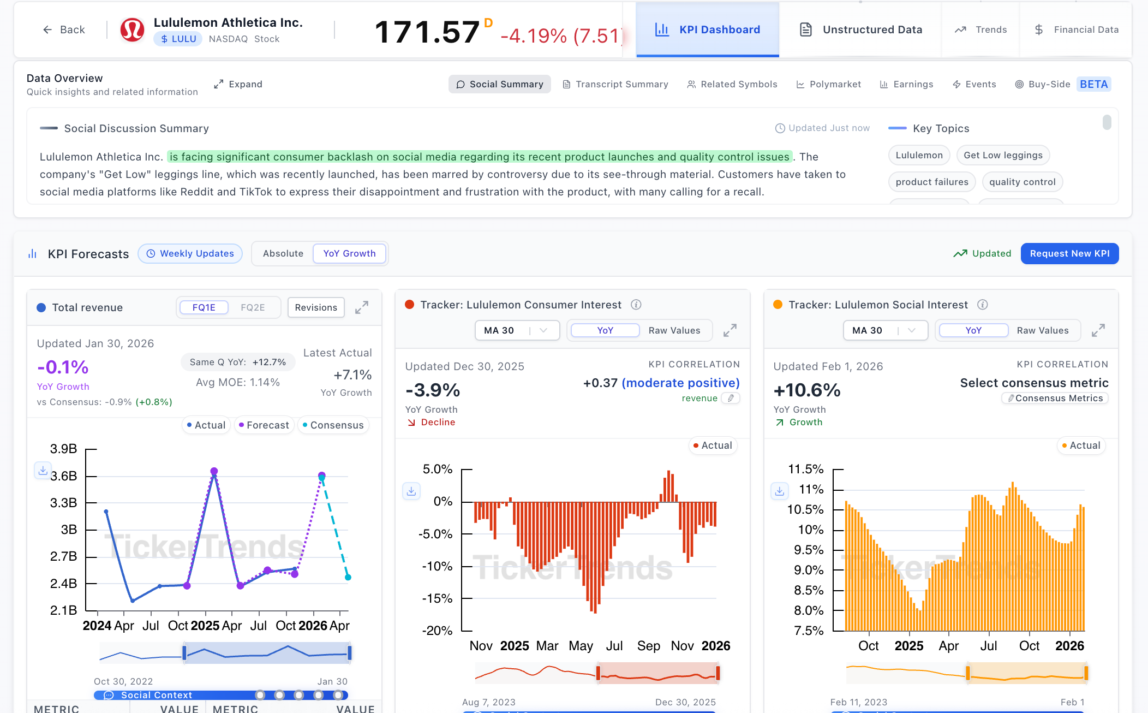Click the Request New KPI button
Viewport: 1148px width, 713px height.
[x=1069, y=253]
